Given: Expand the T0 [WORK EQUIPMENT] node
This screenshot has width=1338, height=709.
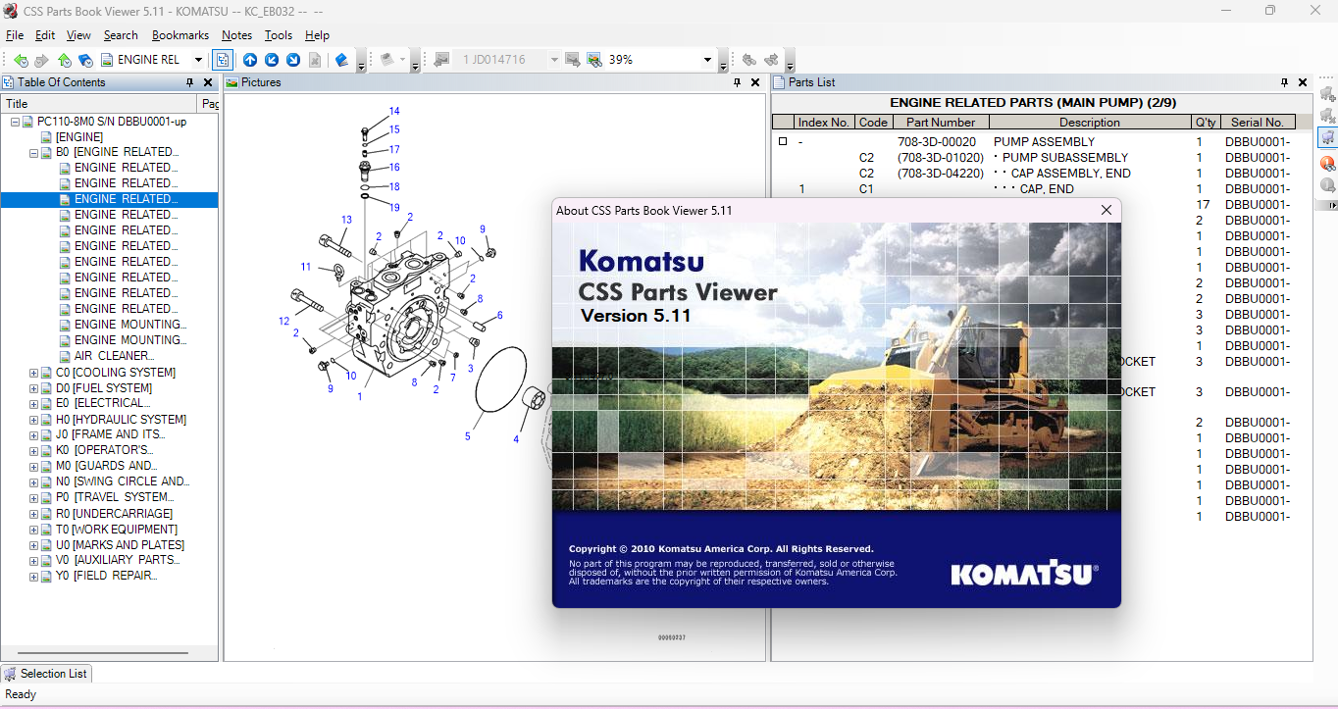Looking at the screenshot, I should click(33, 530).
